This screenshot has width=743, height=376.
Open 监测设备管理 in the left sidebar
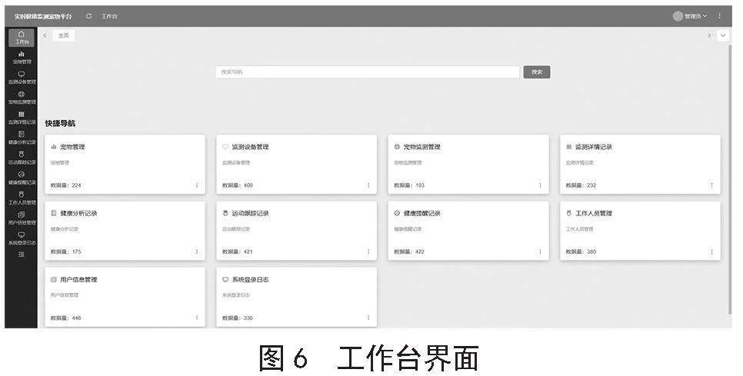[22, 78]
